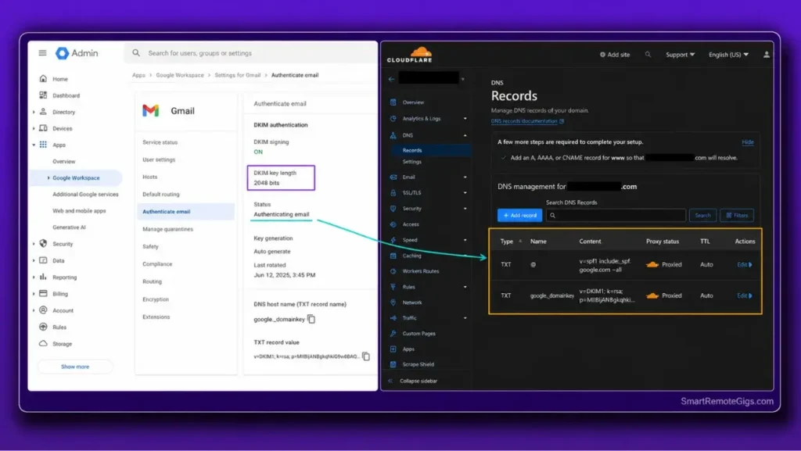The image size is (801, 451).
Task: Click the Billing card icon
Action: tap(43, 293)
